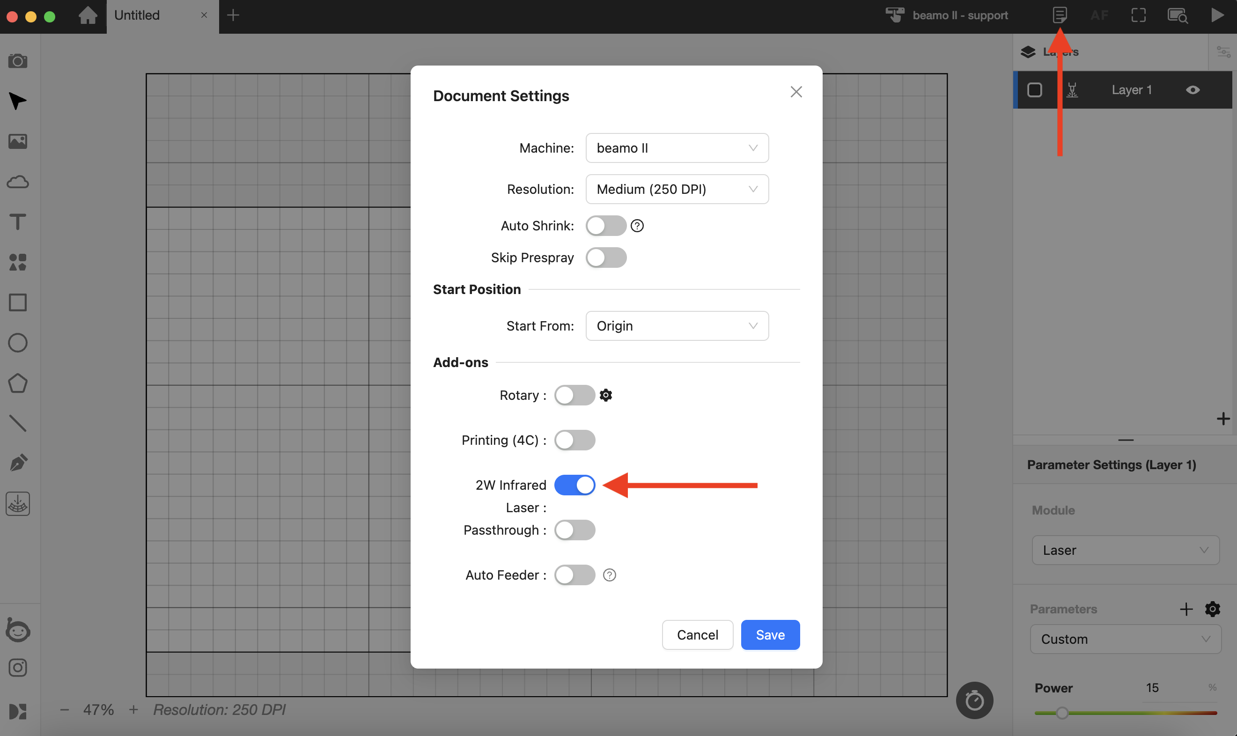Turn on the Rotary add-on
The height and width of the screenshot is (736, 1237).
pyautogui.click(x=574, y=395)
